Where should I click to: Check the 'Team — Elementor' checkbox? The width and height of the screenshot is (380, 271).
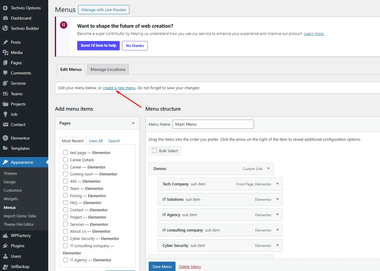point(65,188)
